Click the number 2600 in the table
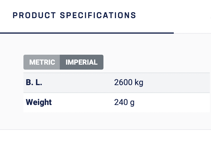The width and height of the screenshot is (211, 148). coord(123,83)
